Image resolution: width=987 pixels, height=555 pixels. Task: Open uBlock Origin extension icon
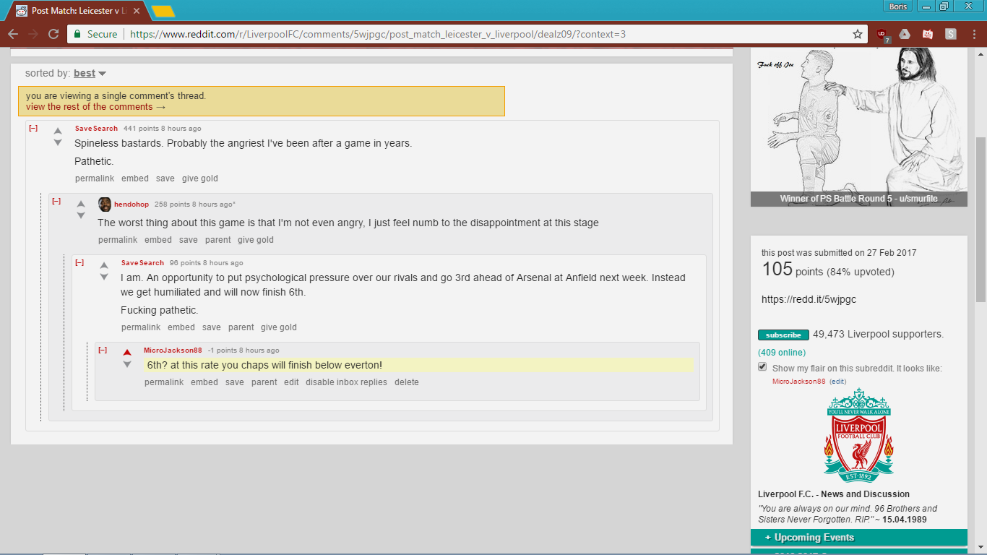(x=882, y=34)
